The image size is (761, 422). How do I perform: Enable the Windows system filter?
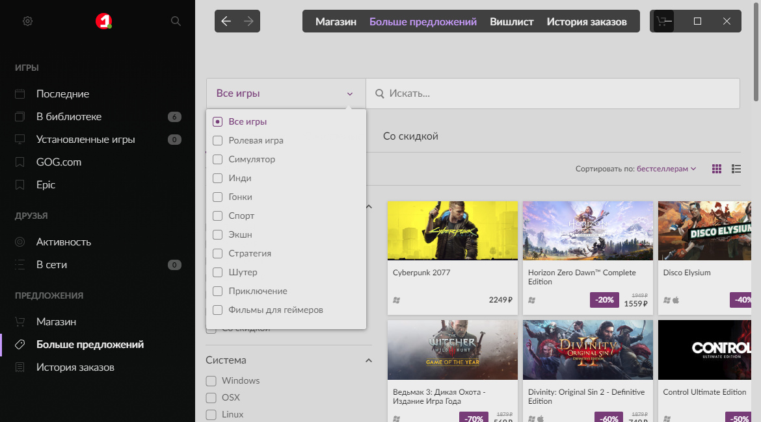click(x=211, y=380)
